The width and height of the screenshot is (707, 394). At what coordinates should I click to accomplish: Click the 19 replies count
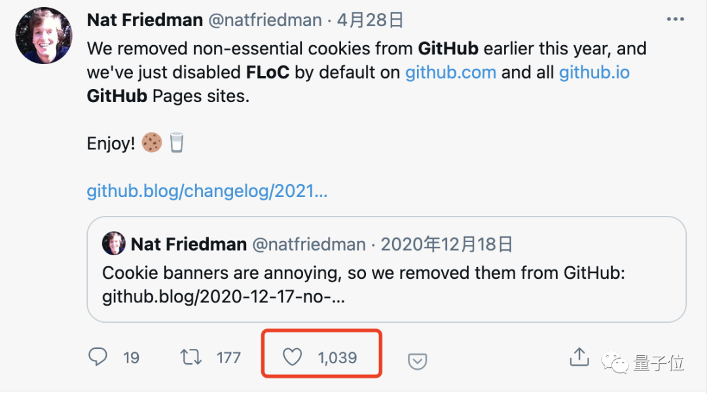click(131, 357)
